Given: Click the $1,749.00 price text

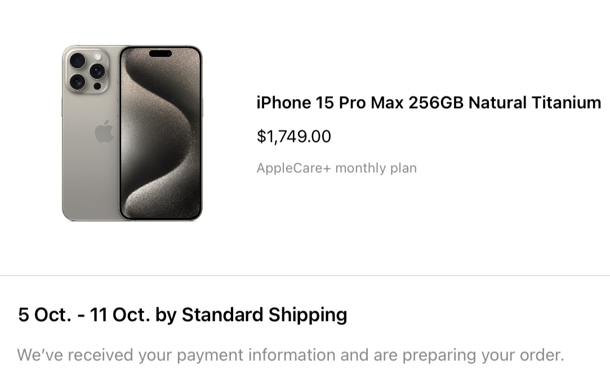Looking at the screenshot, I should point(293,136).
